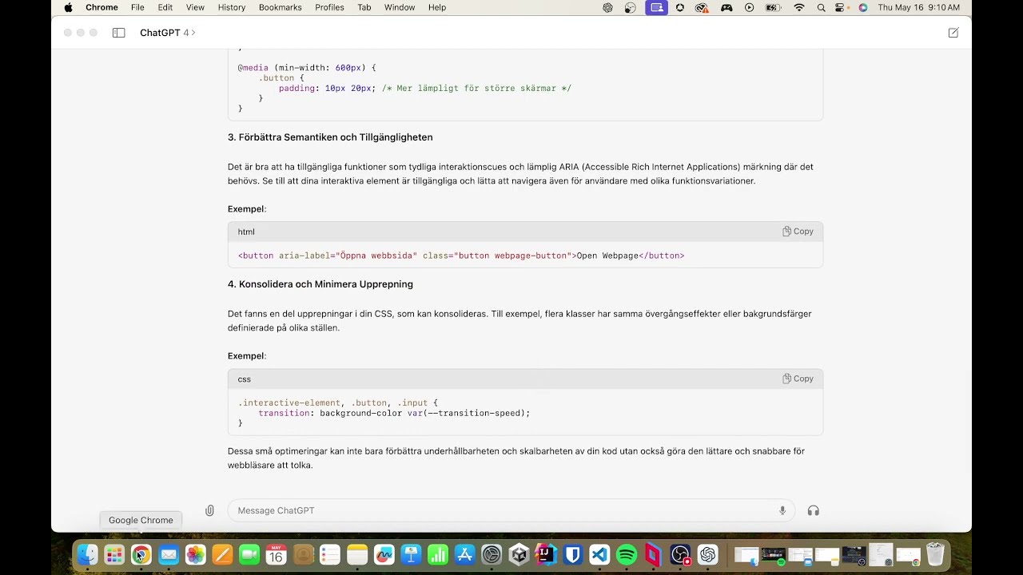The image size is (1023, 575).
Task: Attach a file with paperclip icon
Action: coord(209,510)
